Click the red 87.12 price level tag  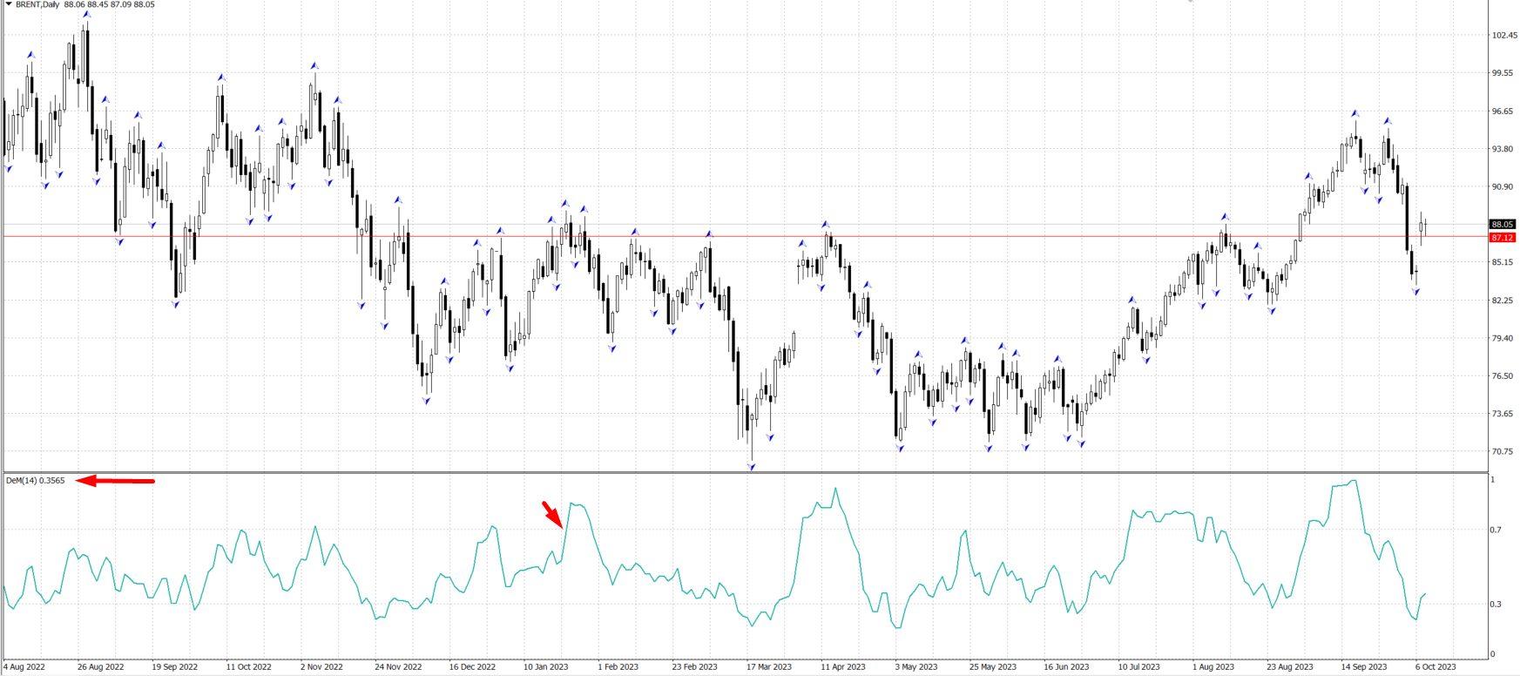[x=1502, y=237]
